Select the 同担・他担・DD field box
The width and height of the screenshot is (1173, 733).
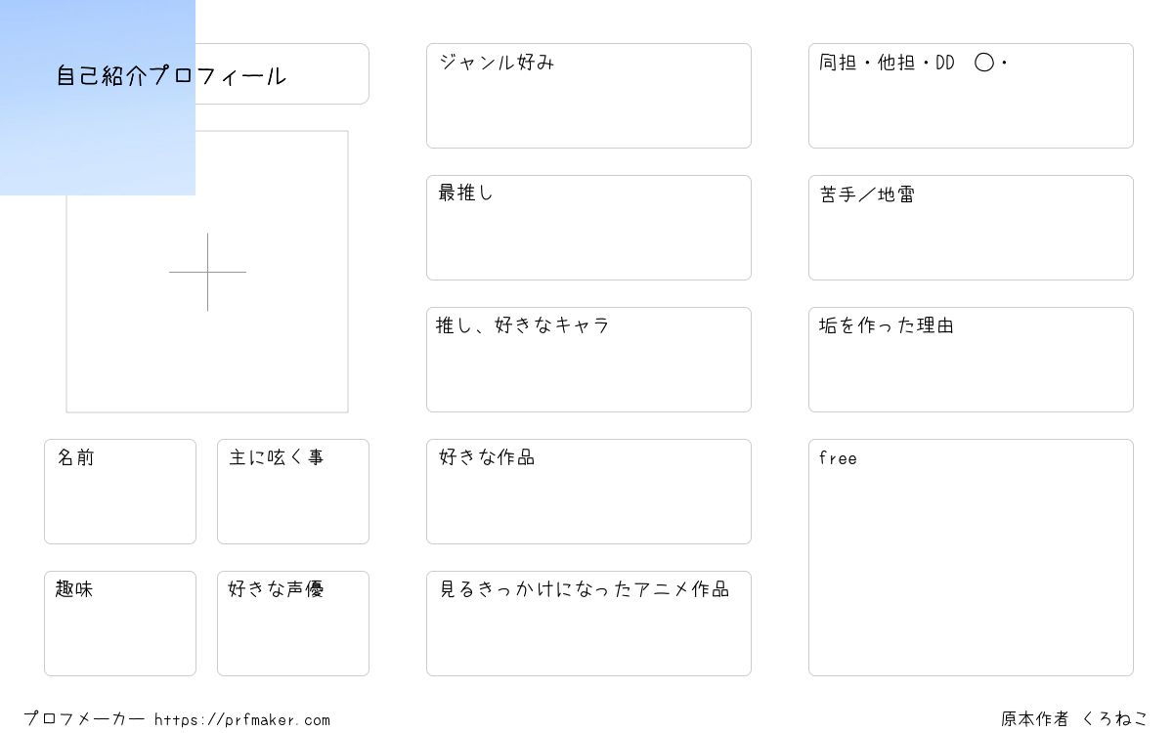coord(971,96)
